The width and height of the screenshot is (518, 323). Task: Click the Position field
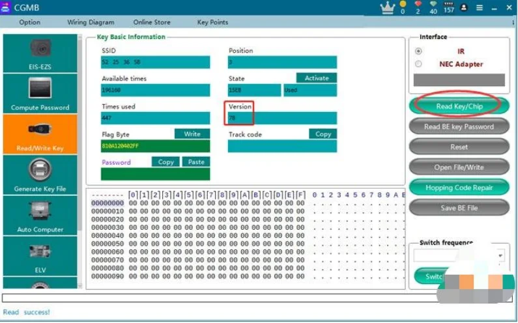pyautogui.click(x=282, y=62)
